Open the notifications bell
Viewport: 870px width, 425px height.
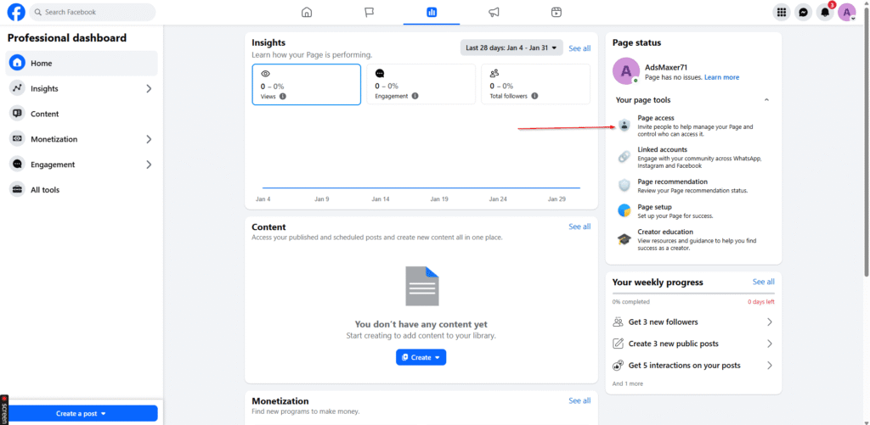coord(824,12)
